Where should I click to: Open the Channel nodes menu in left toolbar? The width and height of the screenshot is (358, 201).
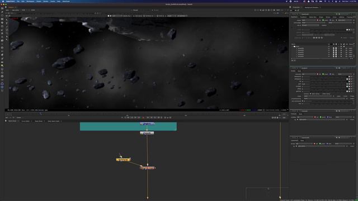(2, 19)
